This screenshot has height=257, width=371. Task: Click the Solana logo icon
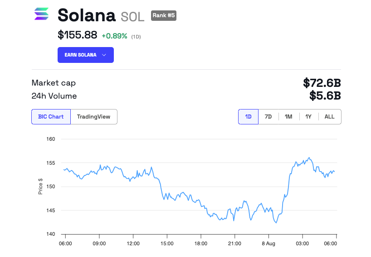coord(41,14)
